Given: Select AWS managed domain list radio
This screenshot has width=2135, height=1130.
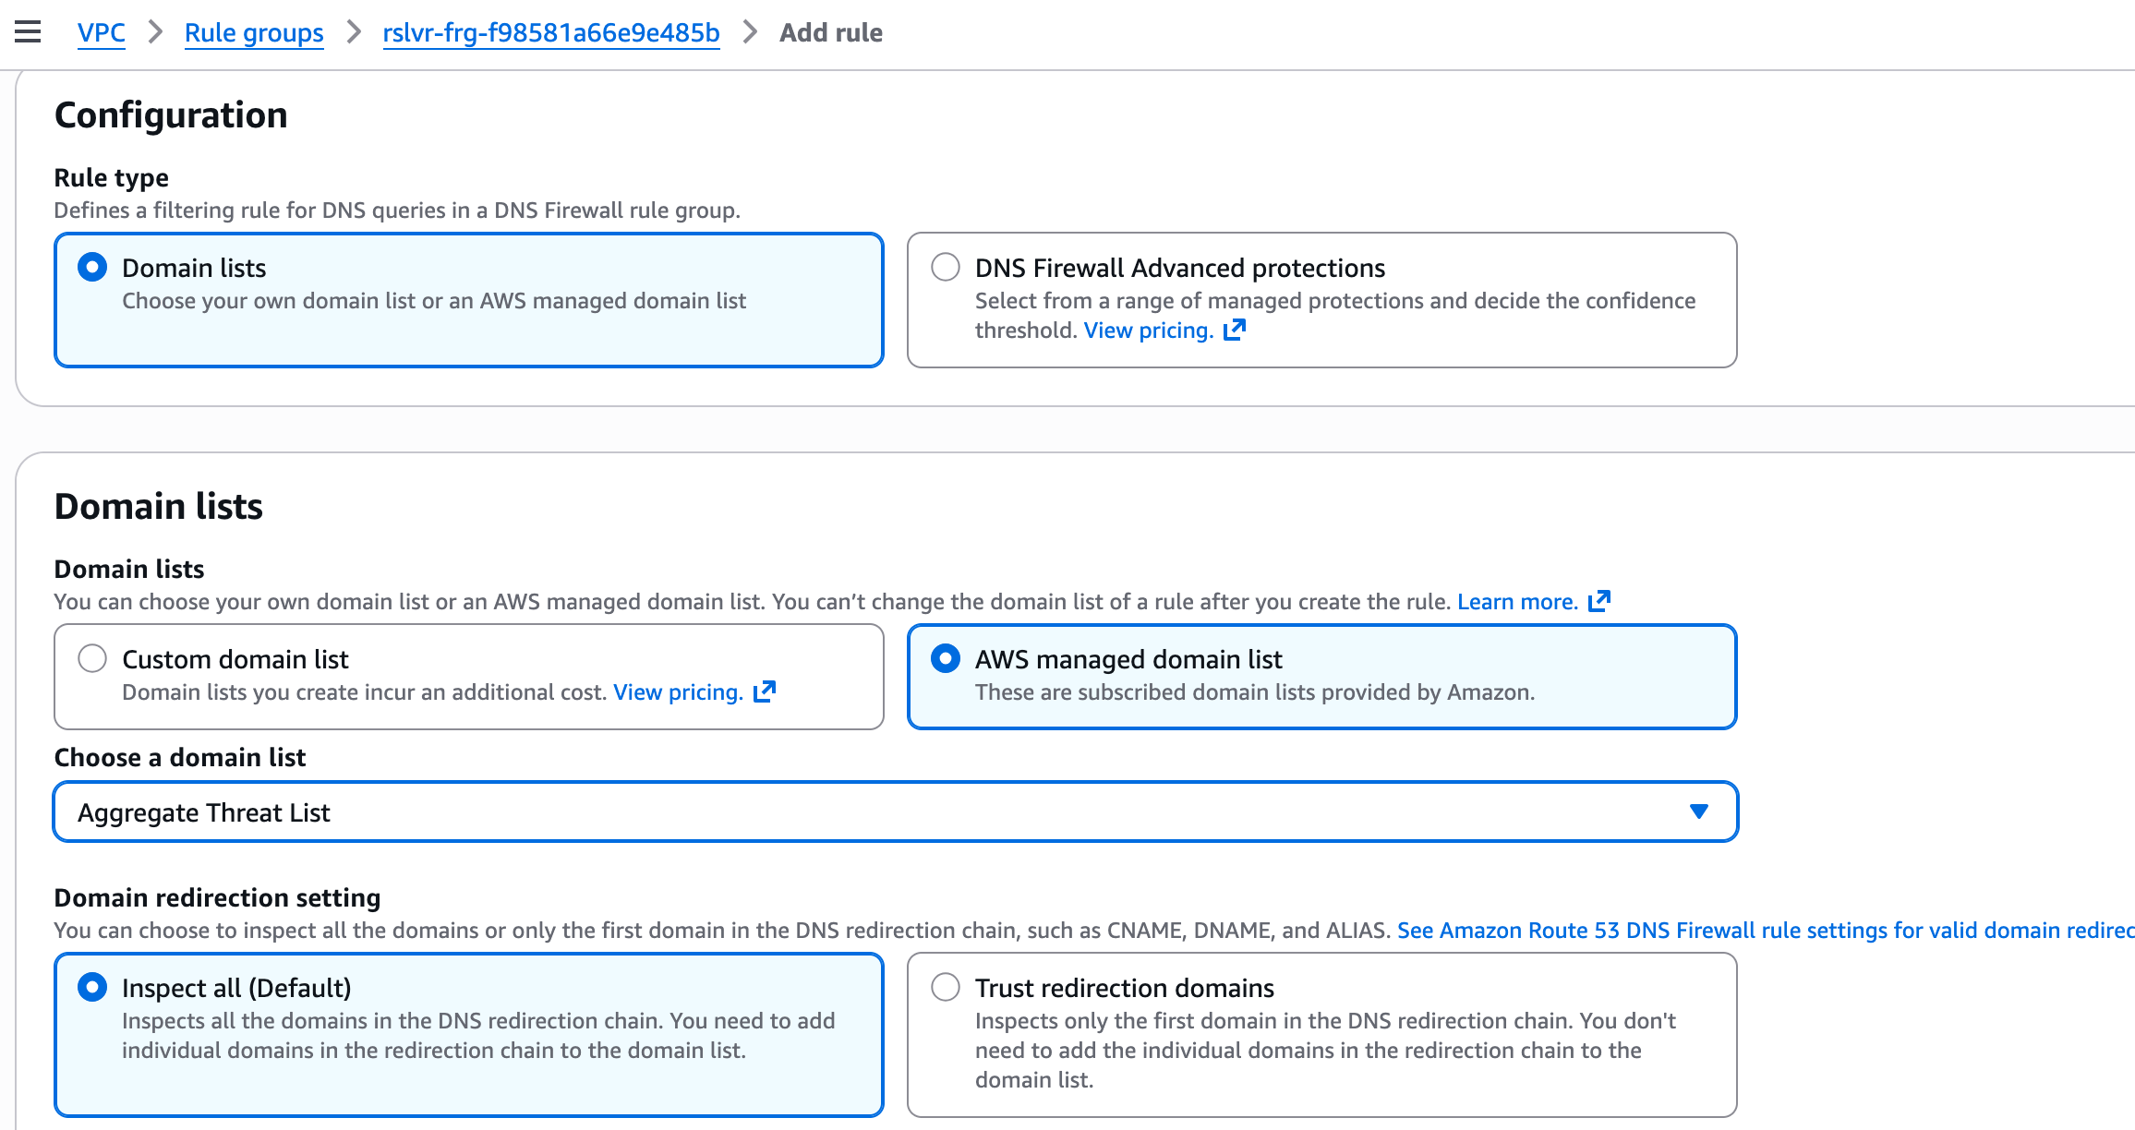Looking at the screenshot, I should click(x=946, y=659).
